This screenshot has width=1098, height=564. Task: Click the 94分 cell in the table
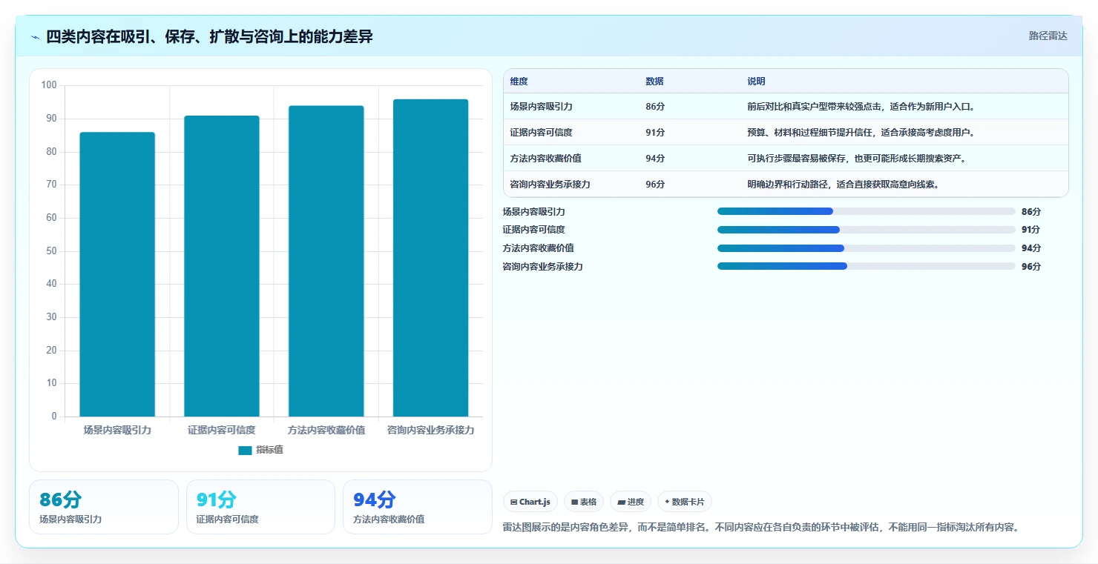click(655, 159)
